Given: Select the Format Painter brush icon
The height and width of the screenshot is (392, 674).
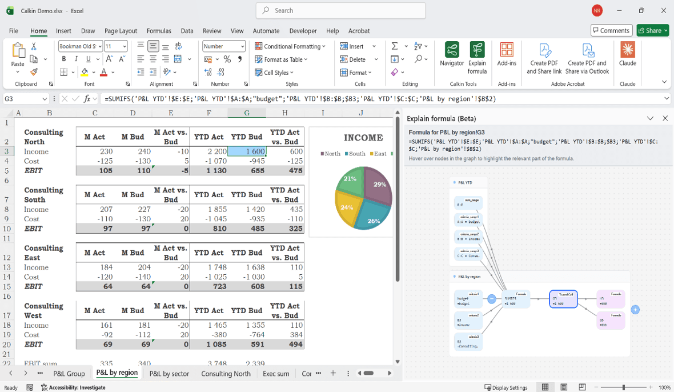Looking at the screenshot, I should coord(34,72).
